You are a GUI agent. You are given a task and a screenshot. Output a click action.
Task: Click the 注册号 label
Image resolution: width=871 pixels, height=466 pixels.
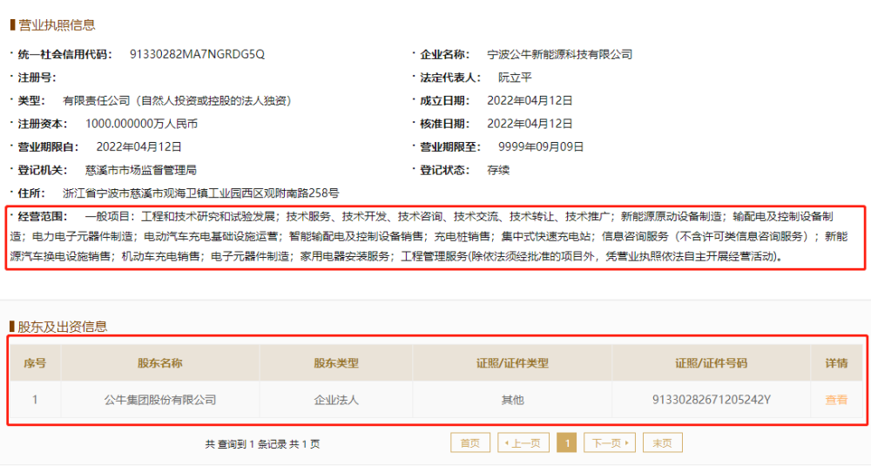pyautogui.click(x=37, y=78)
